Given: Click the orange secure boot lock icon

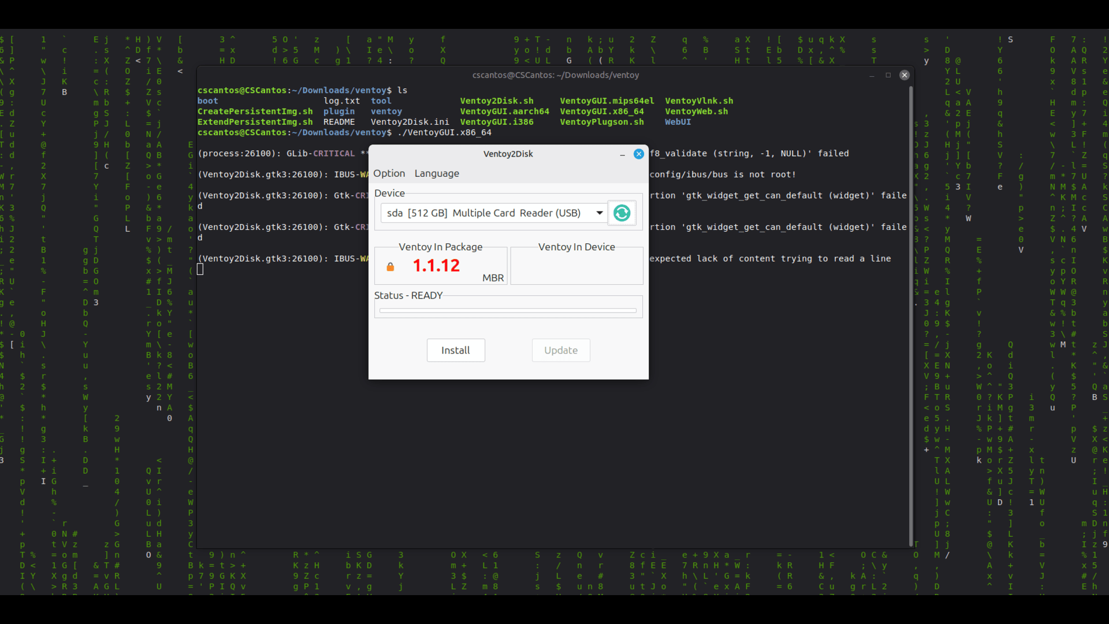Looking at the screenshot, I should coord(390,266).
